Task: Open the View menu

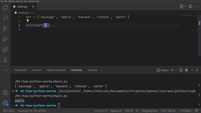Action: (18, 1)
